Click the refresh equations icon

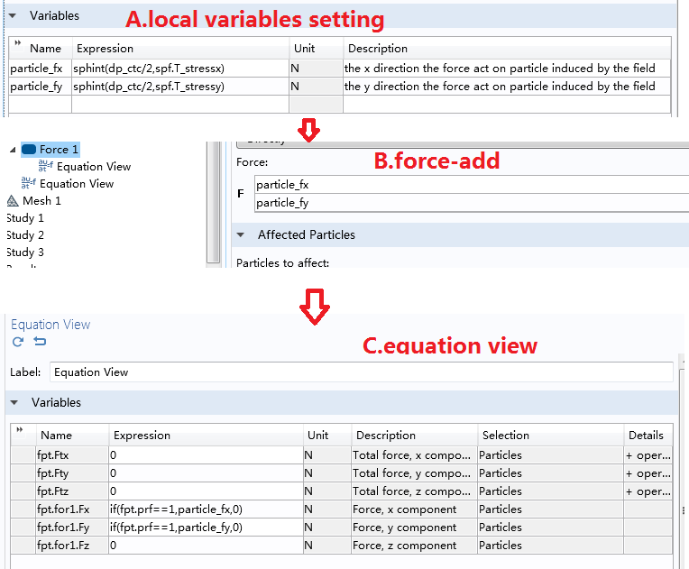(18, 342)
